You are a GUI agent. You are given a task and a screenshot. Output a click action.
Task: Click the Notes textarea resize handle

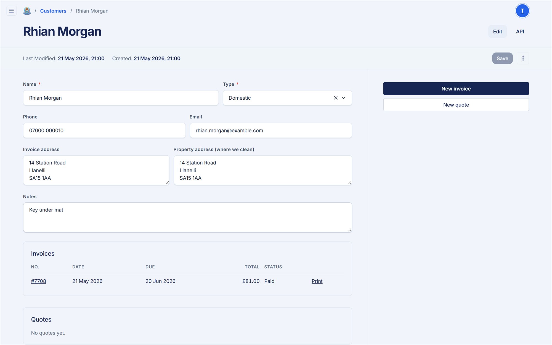pyautogui.click(x=349, y=230)
